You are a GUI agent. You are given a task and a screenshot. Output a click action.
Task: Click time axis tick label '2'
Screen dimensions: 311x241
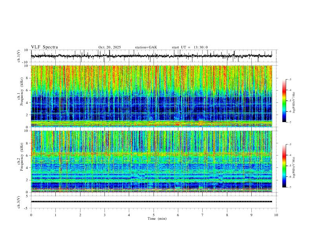(80, 215)
